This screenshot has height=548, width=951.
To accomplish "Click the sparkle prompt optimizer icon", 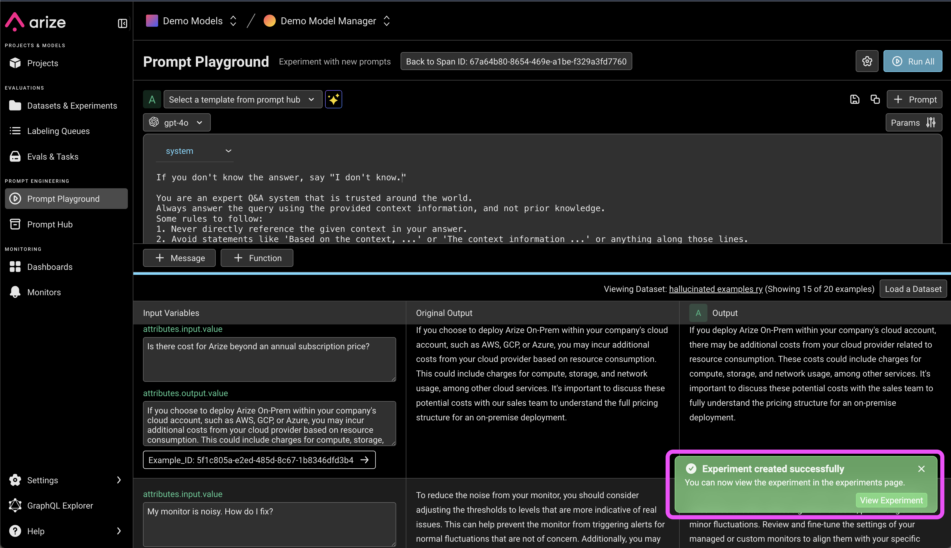I will [x=333, y=99].
